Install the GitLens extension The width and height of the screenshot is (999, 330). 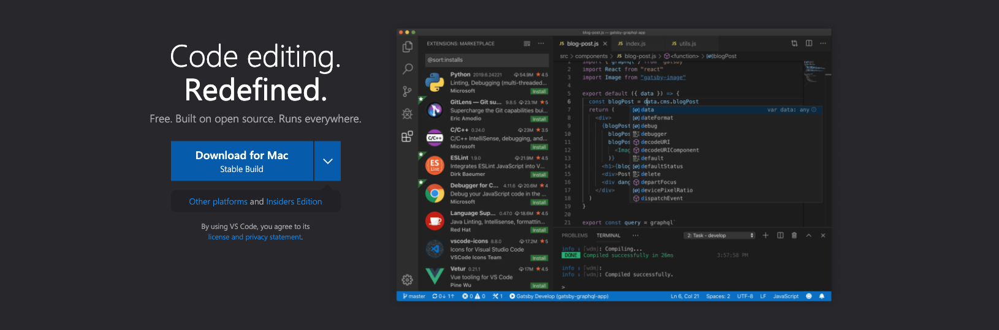pyautogui.click(x=539, y=119)
